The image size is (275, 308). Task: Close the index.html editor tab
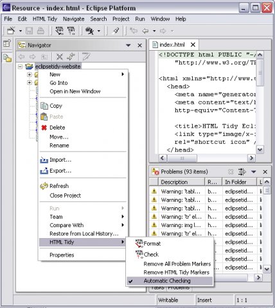[193, 45]
